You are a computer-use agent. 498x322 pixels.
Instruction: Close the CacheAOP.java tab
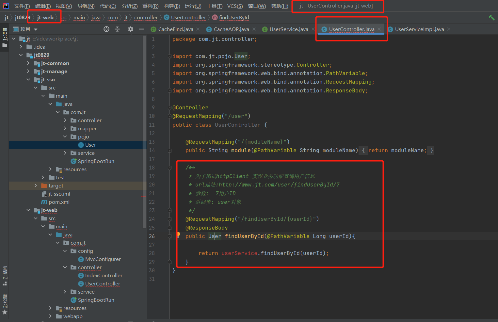(x=254, y=29)
